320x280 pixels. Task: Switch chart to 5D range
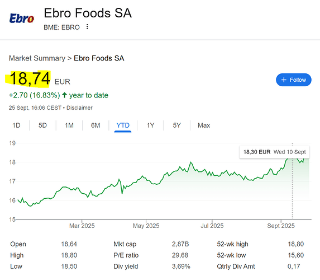[42, 125]
